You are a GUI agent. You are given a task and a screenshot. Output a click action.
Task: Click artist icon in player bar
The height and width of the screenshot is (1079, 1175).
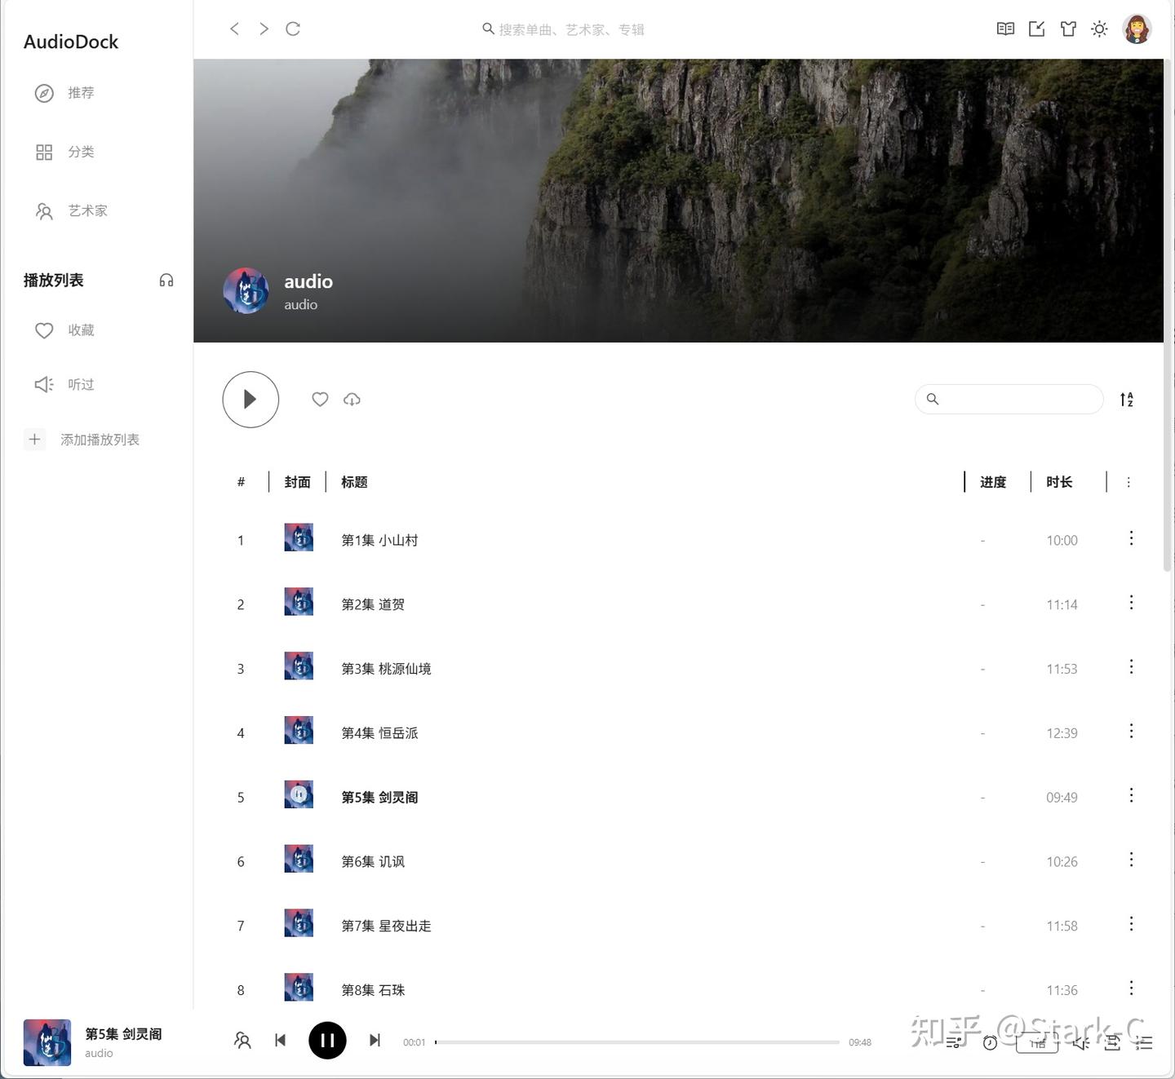click(242, 1041)
